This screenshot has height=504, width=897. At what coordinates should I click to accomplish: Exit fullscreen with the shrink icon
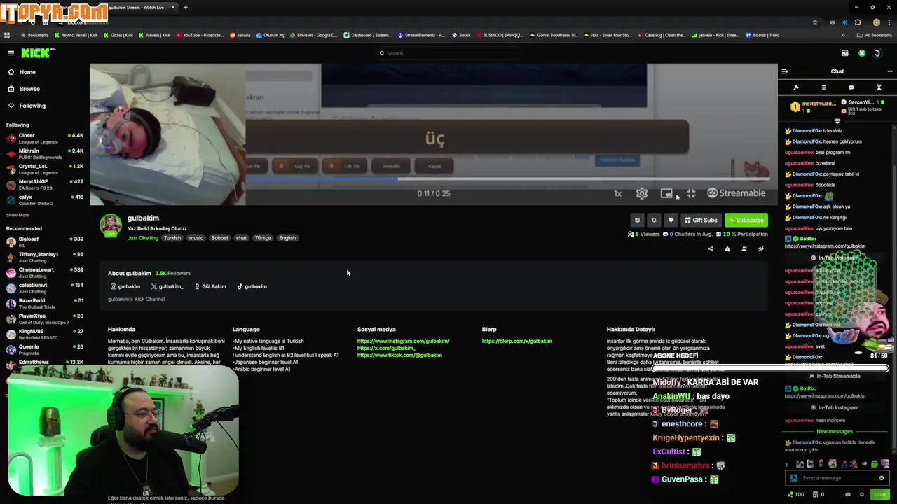click(691, 193)
